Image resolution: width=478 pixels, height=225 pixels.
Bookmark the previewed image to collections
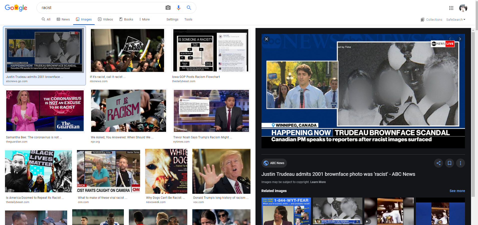point(449,163)
